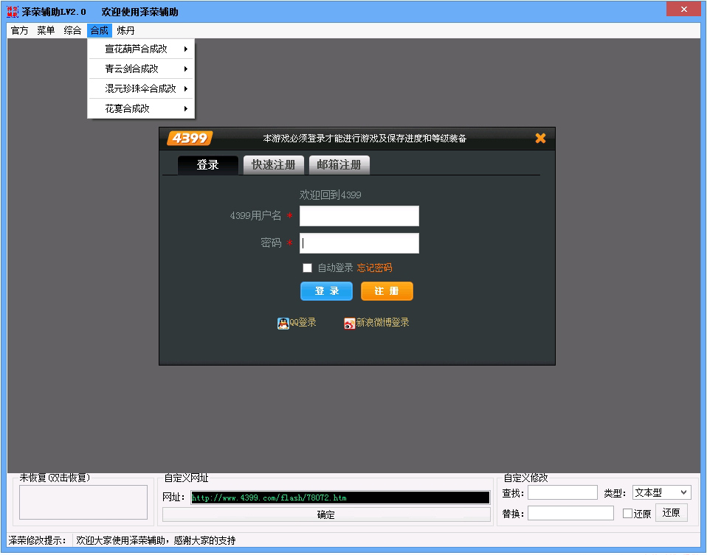The image size is (707, 555).
Task: Enable the 还原 checkbox
Action: point(627,514)
